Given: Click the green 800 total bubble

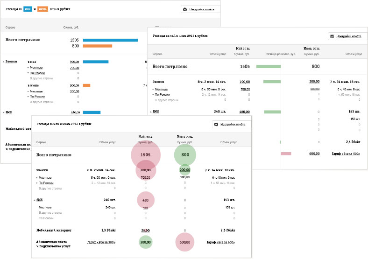Looking at the screenshot, I should (x=185, y=154).
